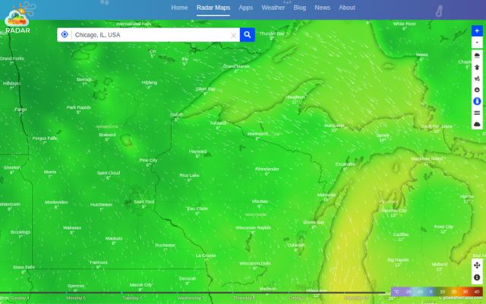
Task: Click the blue magnifier search button
Action: pos(247,35)
